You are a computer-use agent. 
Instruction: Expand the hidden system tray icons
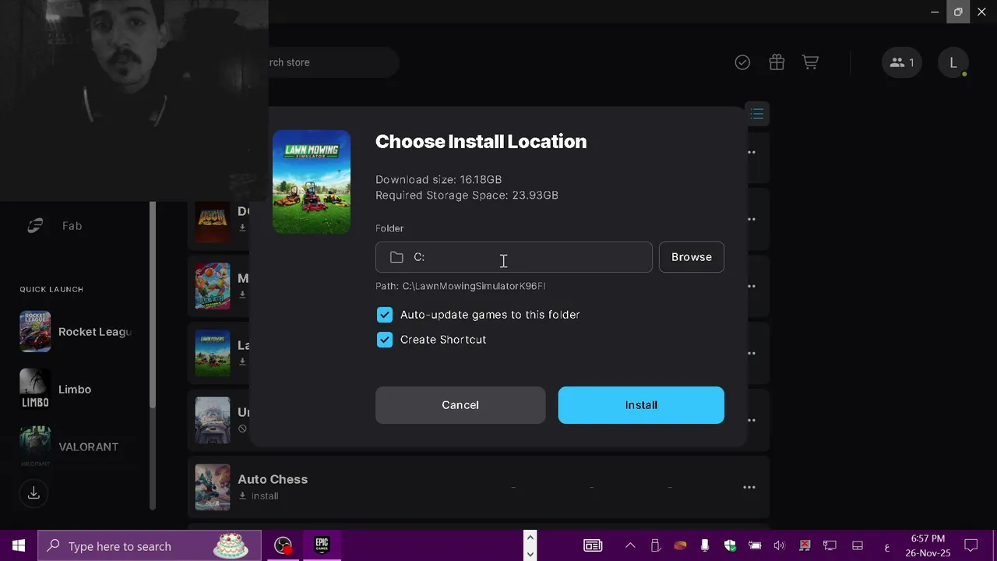(630, 546)
